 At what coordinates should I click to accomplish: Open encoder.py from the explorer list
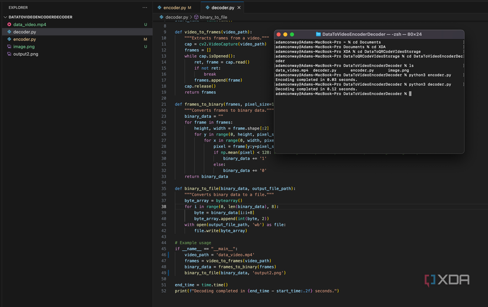[25, 39]
